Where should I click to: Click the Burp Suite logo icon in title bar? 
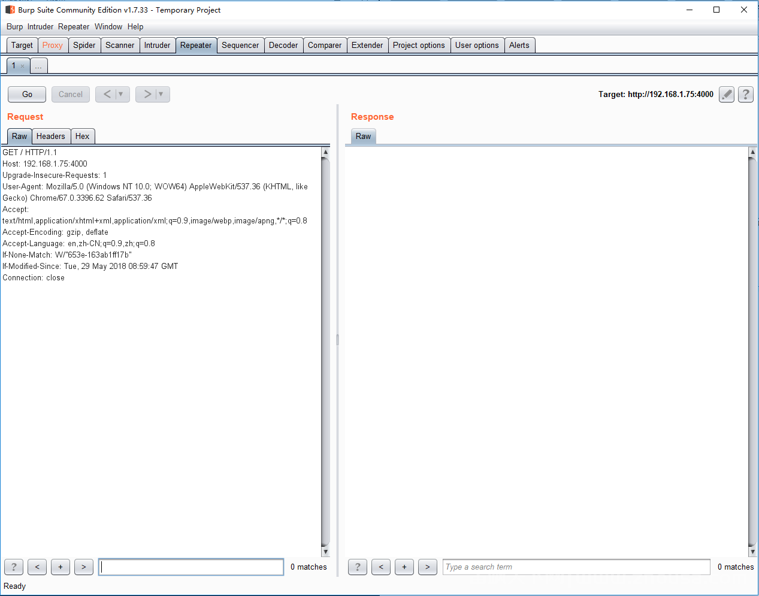click(x=10, y=10)
